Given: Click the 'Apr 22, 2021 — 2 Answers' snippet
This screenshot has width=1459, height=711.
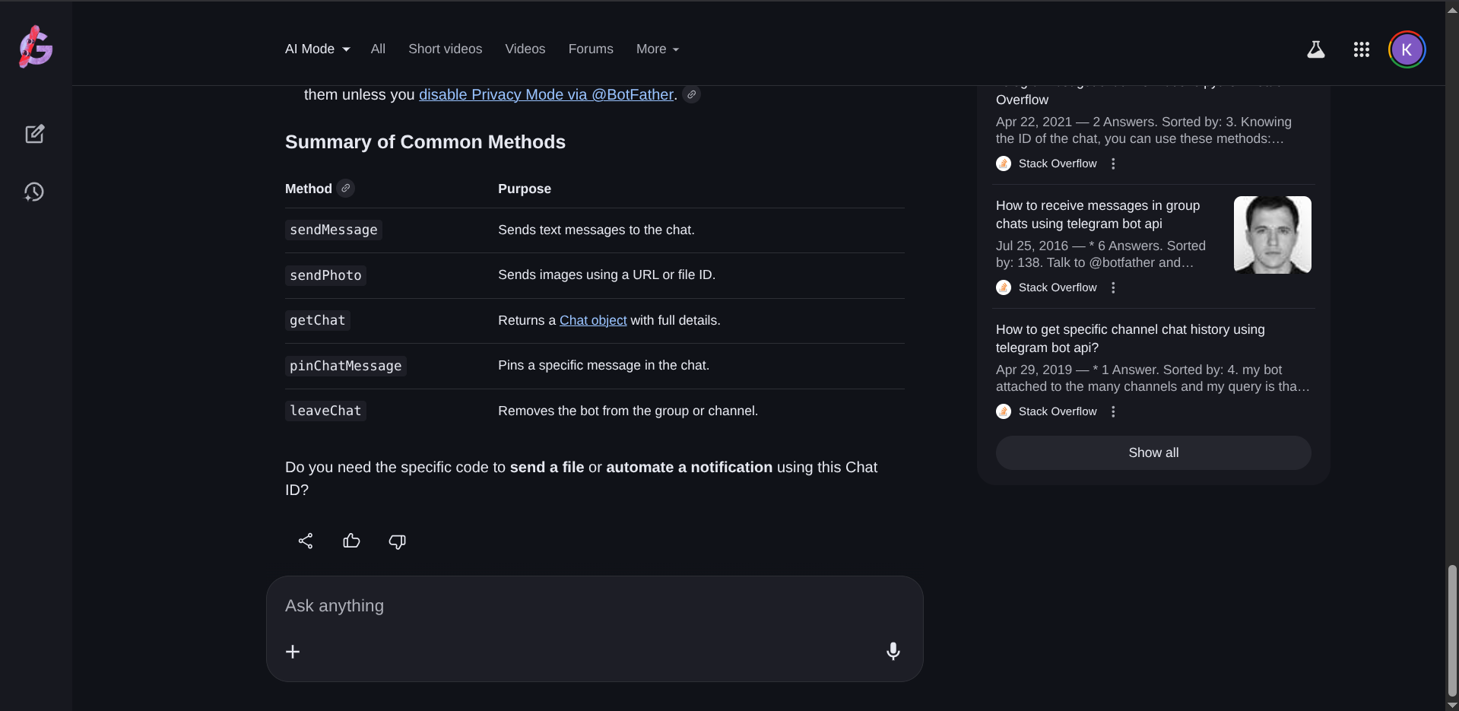Looking at the screenshot, I should pyautogui.click(x=1143, y=130).
